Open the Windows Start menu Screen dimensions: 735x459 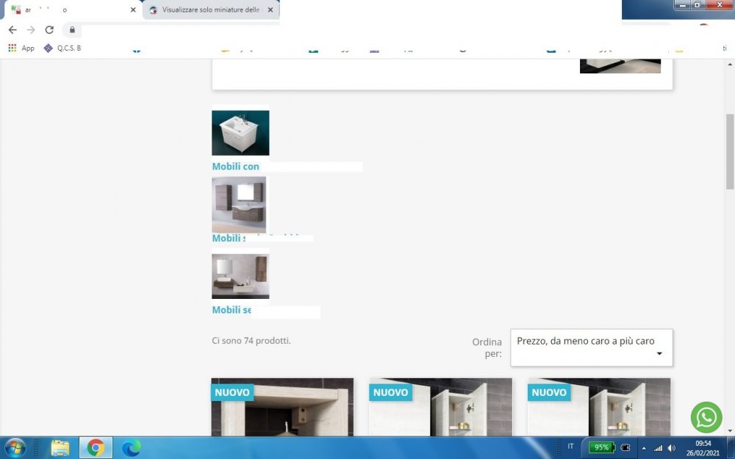15,448
